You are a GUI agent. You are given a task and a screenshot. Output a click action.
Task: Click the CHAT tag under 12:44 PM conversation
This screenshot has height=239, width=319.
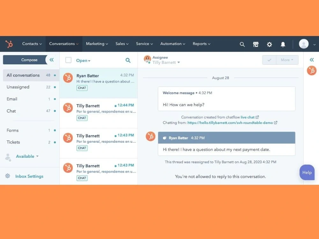click(x=82, y=118)
